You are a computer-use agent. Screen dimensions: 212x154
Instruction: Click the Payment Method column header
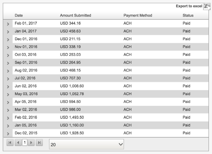(x=138, y=15)
